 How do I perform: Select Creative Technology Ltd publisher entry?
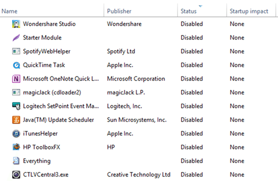139,175
